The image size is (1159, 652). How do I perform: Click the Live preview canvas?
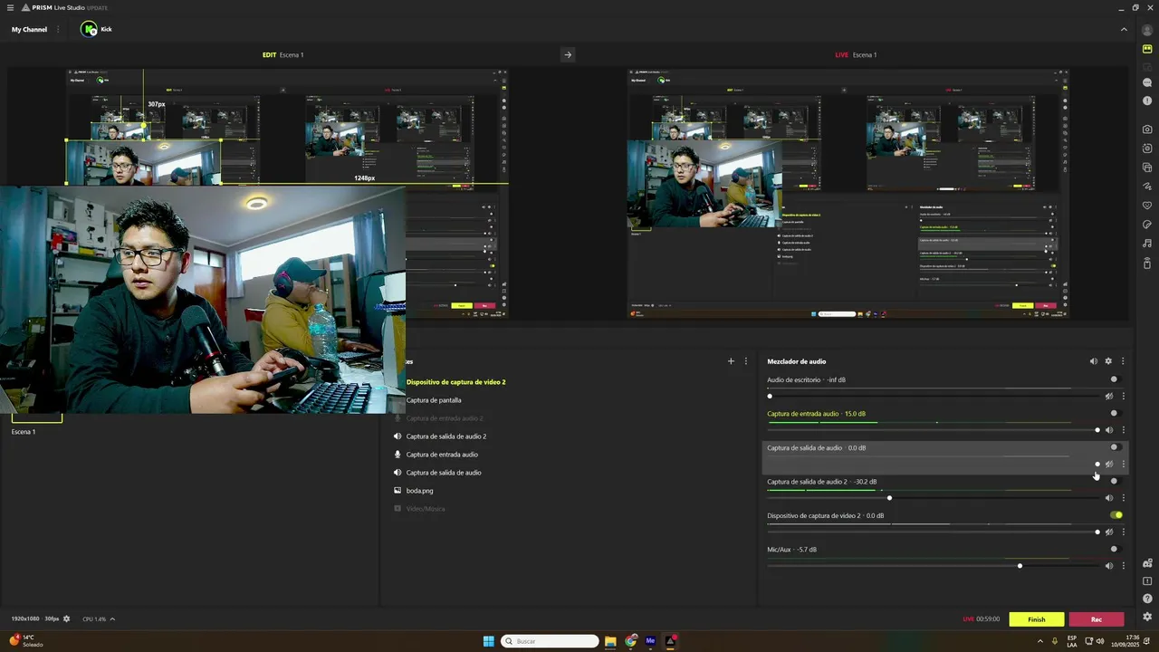[848, 193]
